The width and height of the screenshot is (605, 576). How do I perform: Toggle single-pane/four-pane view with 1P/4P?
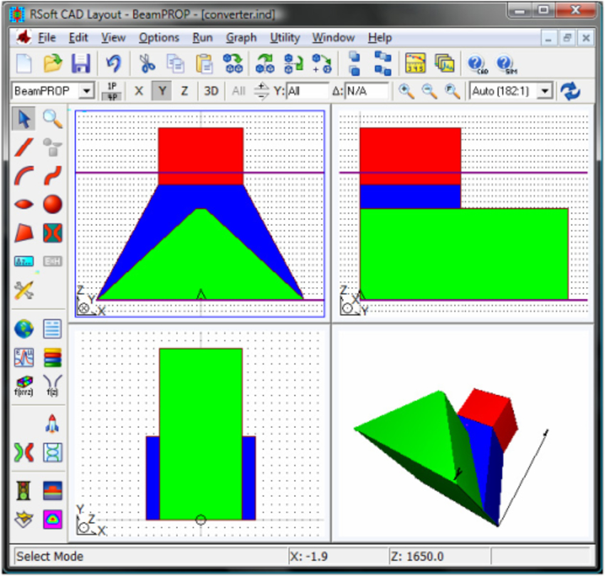pyautogui.click(x=110, y=90)
